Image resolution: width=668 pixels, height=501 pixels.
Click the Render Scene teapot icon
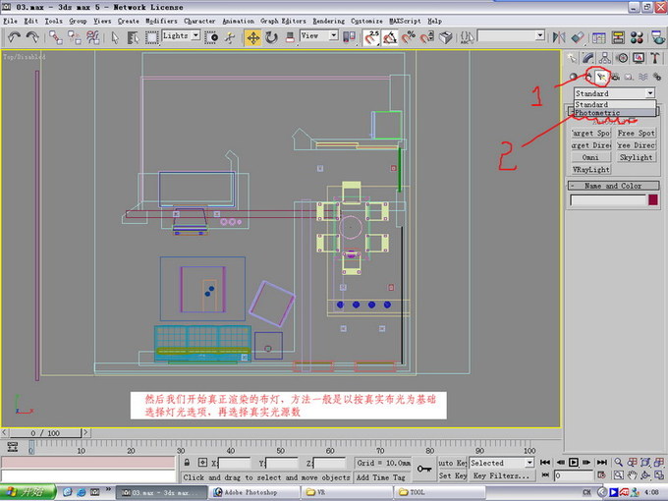[x=658, y=37]
